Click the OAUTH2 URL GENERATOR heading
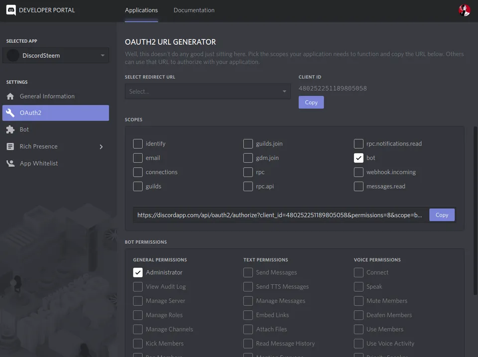 (x=170, y=42)
